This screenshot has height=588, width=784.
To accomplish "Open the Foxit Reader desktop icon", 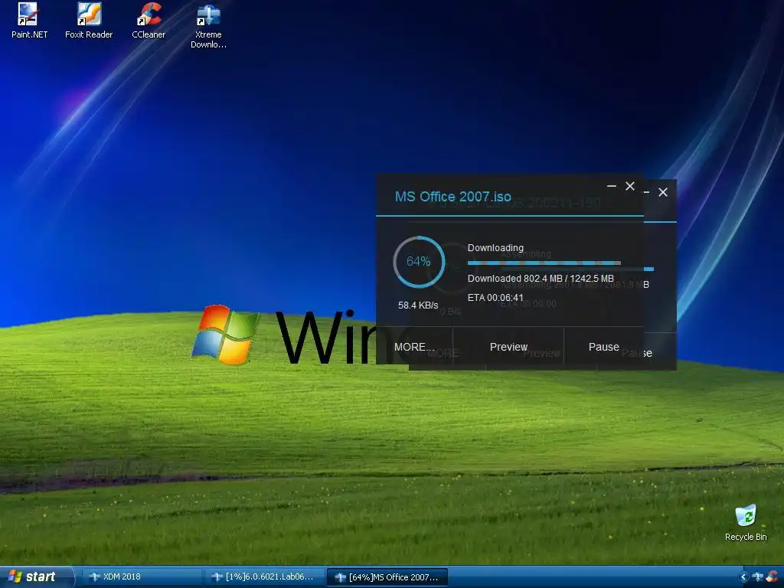I will (89, 21).
